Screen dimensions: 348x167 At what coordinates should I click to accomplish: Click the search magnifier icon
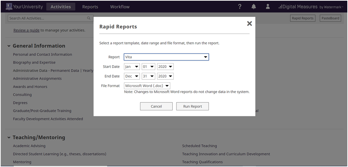89,18
